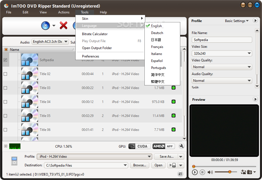
Task: Click the green CPU usage graph
Action: 15,146
